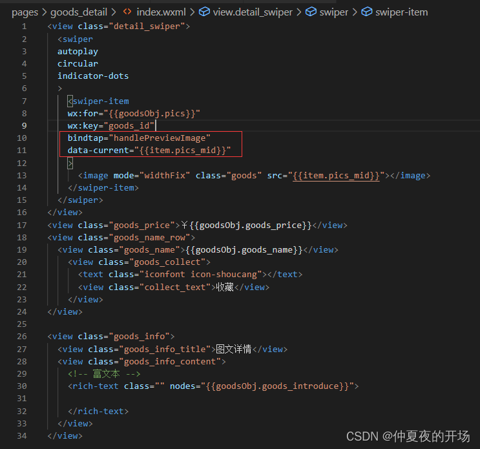Click the 'autoplay' attribute
The height and width of the screenshot is (449, 480).
click(78, 52)
